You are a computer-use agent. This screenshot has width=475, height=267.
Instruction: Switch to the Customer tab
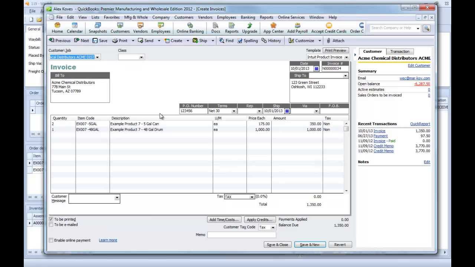(x=372, y=52)
